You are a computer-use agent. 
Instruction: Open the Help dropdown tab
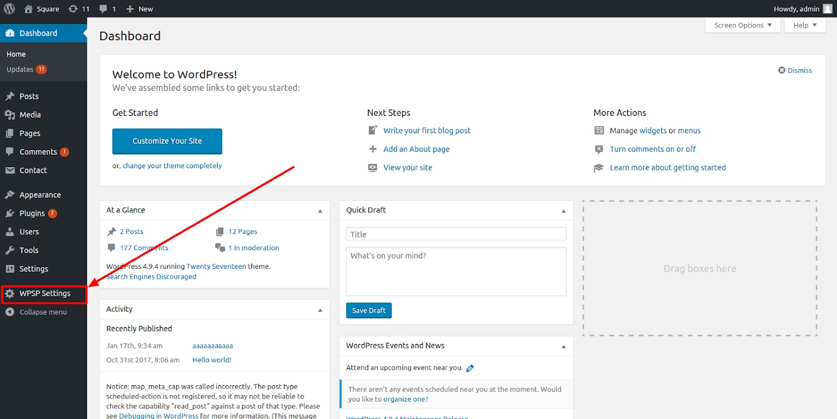point(805,26)
